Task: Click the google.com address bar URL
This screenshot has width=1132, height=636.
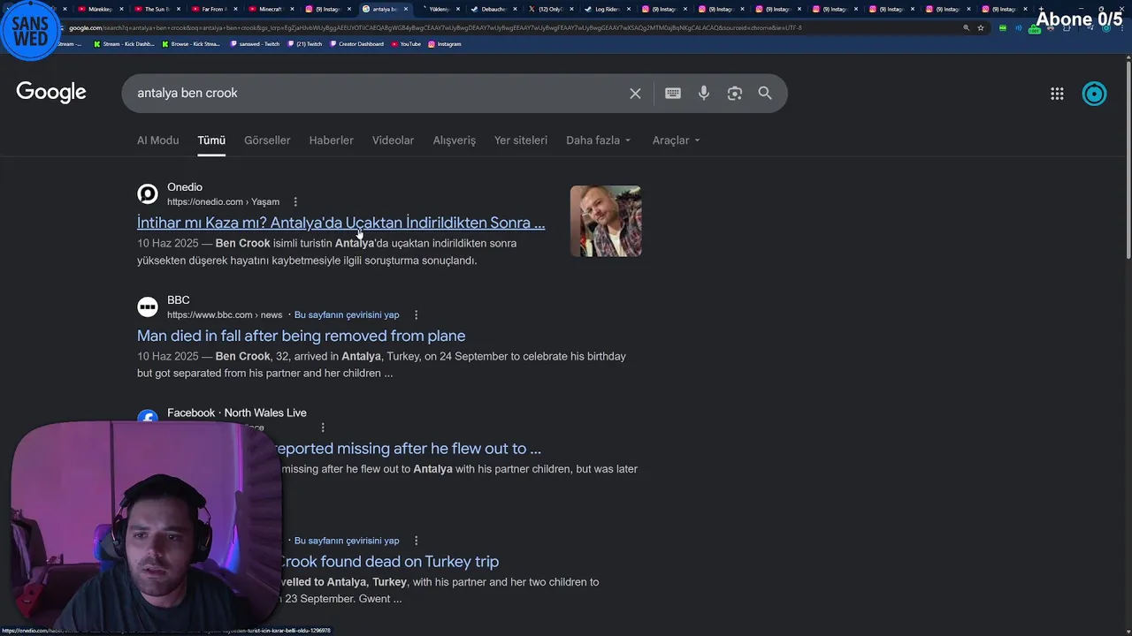Action: (x=433, y=27)
